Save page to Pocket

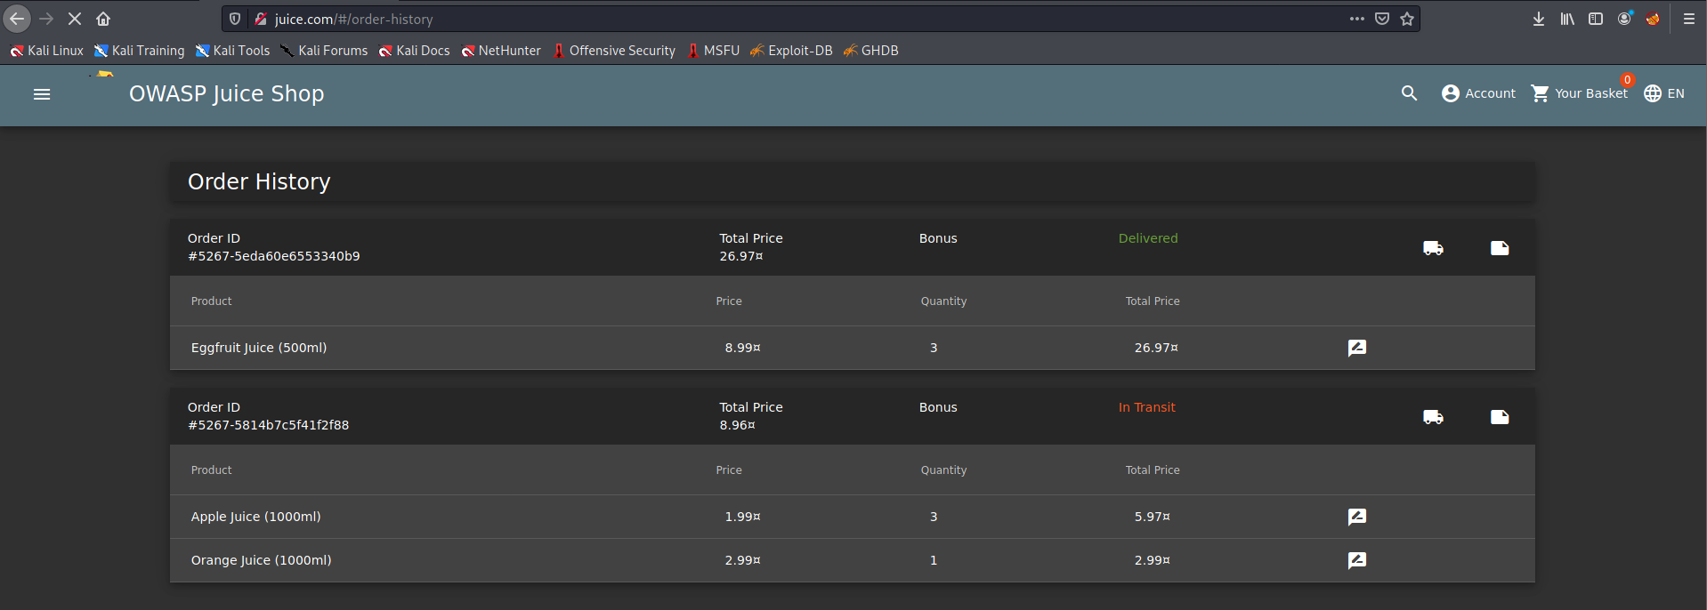(1382, 19)
